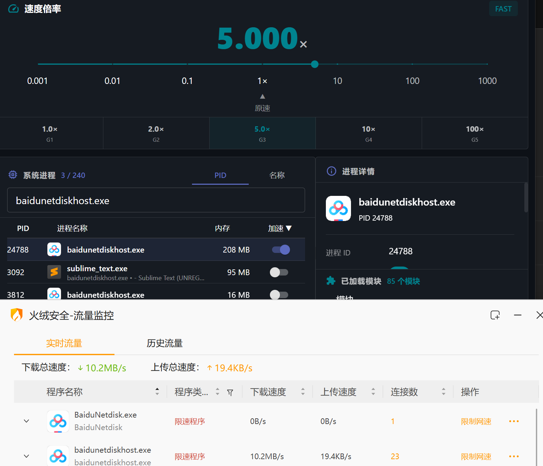
Task: Click the Huorong Security flame shield logo
Action: [17, 315]
